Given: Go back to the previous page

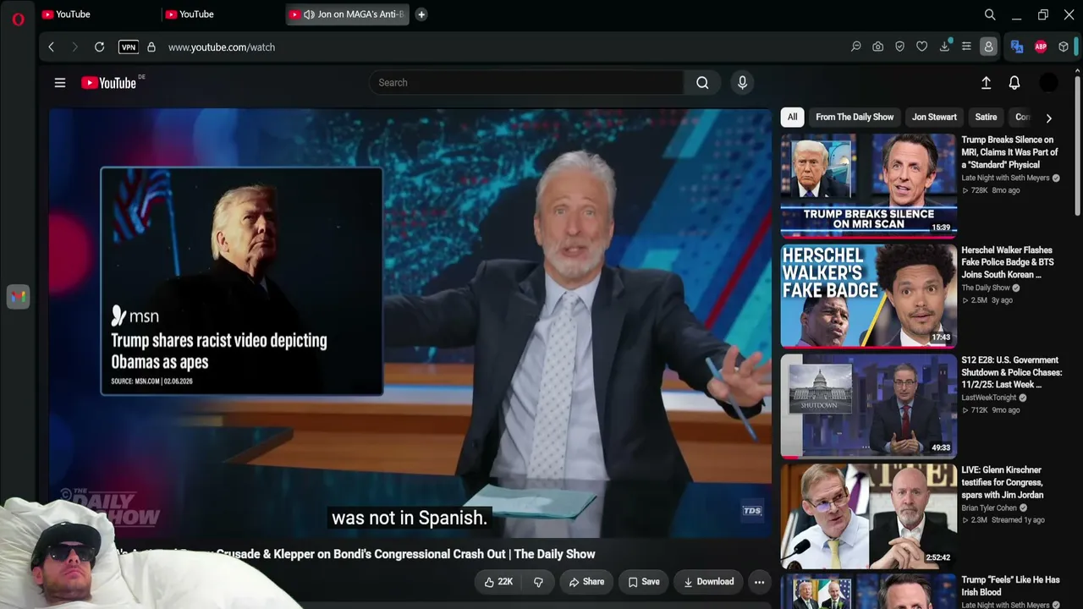Looking at the screenshot, I should 52,47.
